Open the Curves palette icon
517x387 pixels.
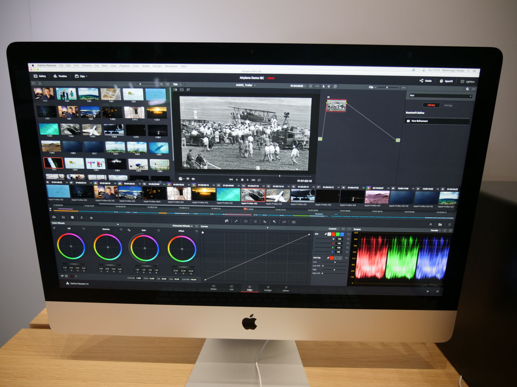tap(227, 221)
